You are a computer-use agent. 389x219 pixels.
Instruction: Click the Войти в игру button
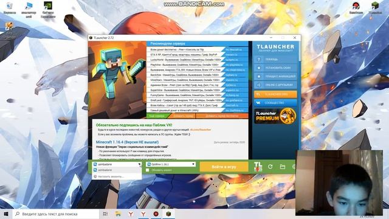[x=224, y=167]
